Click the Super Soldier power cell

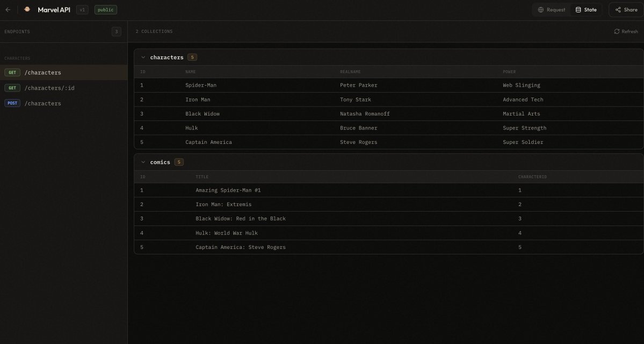pos(523,142)
